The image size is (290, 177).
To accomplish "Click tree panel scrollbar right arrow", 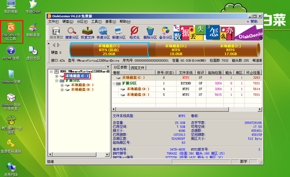I will (x=107, y=154).
